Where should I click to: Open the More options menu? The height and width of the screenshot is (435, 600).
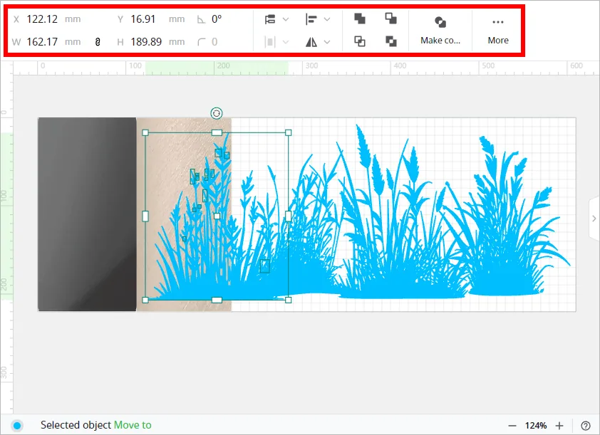(x=498, y=31)
